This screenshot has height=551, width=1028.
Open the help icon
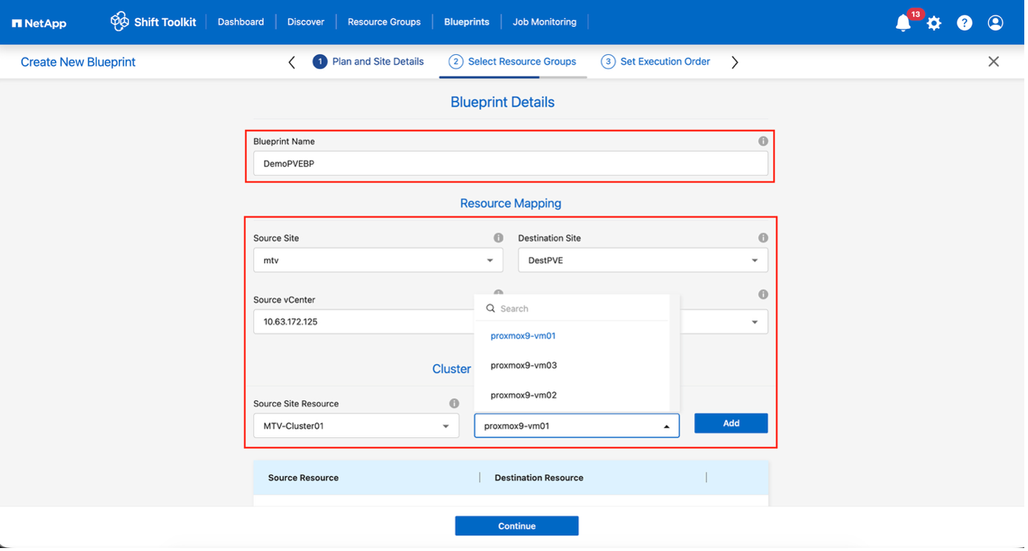[964, 22]
